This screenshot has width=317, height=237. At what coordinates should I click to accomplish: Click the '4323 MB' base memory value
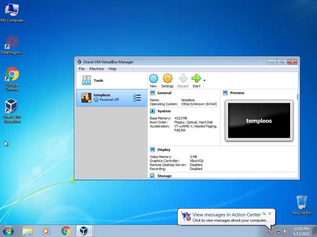181,118
